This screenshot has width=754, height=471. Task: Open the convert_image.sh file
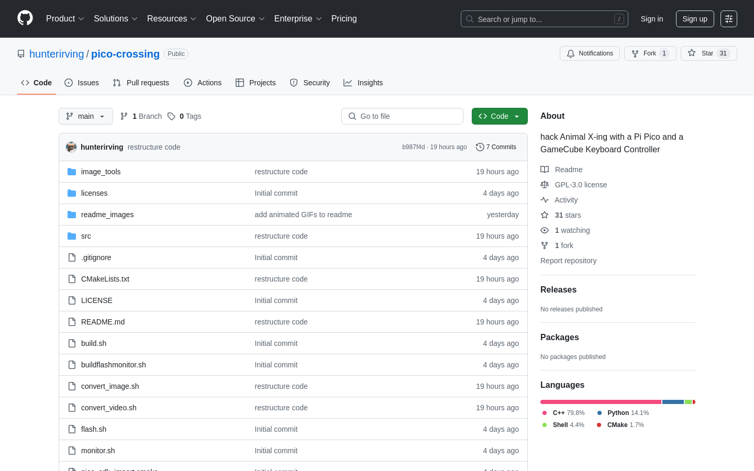click(110, 386)
